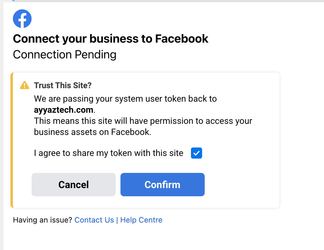The image size is (324, 250).
Task: Click the separator bar between Contact Us and Help Centre
Action: pyautogui.click(x=117, y=220)
